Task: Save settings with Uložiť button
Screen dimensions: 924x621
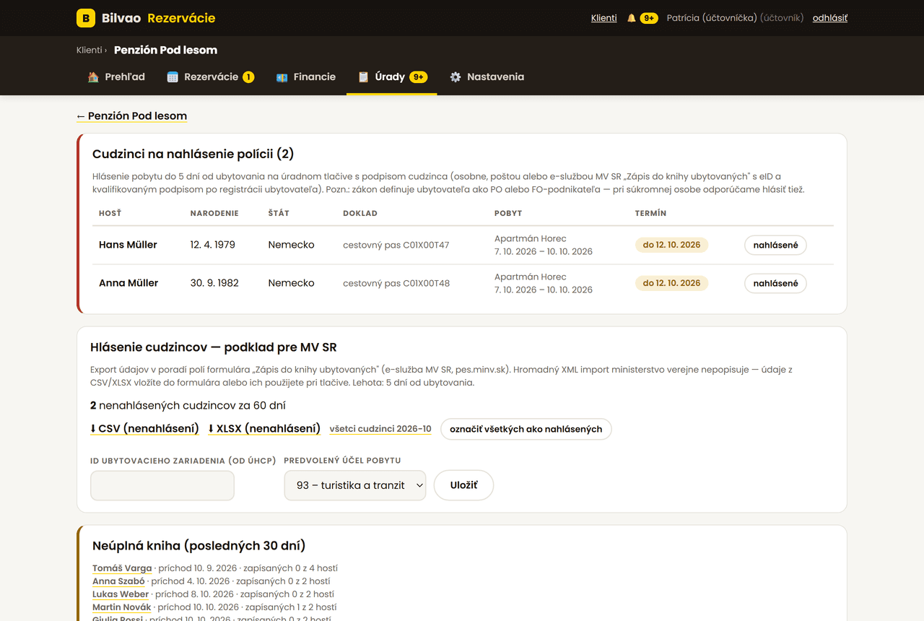Action: point(463,485)
